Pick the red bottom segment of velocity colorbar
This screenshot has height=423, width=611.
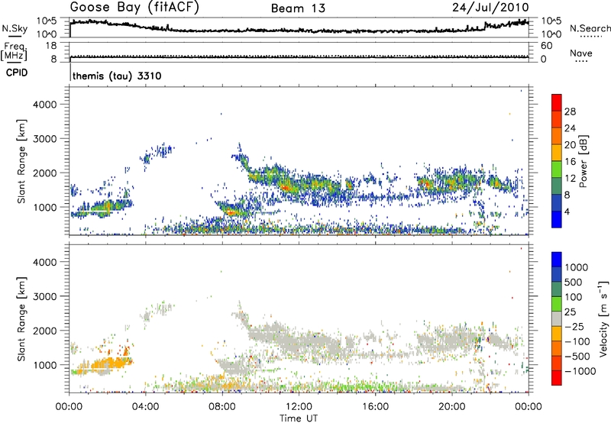click(x=557, y=378)
